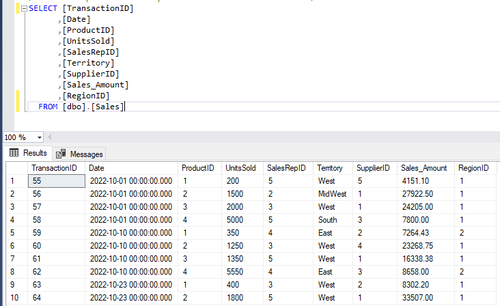500x306 pixels.
Task: Select the UnitsSold column header
Action: point(242,168)
